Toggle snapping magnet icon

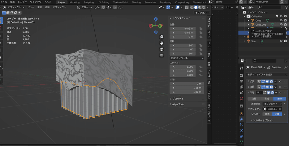tap(103, 7)
